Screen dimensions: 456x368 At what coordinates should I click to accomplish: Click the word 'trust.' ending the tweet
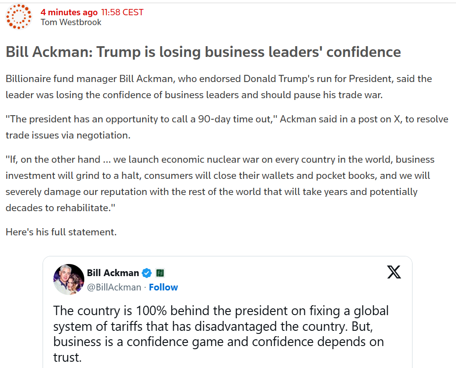67,358
